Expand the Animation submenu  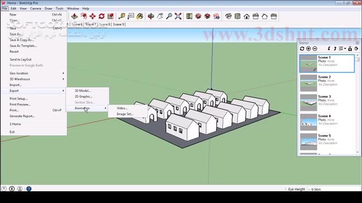pyautogui.click(x=87, y=108)
